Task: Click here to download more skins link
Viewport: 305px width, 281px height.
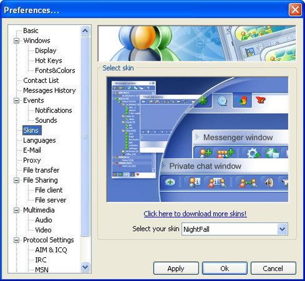Action: (195, 214)
